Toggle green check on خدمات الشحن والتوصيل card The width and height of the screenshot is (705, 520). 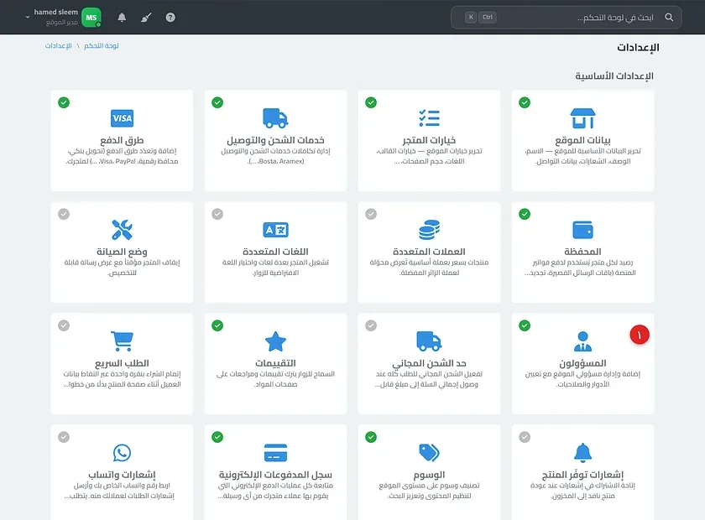[217, 102]
